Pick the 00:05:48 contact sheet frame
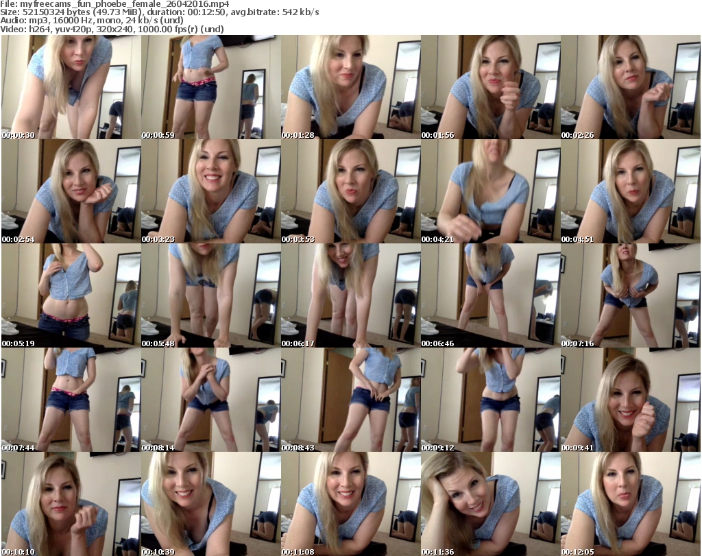 211,296
